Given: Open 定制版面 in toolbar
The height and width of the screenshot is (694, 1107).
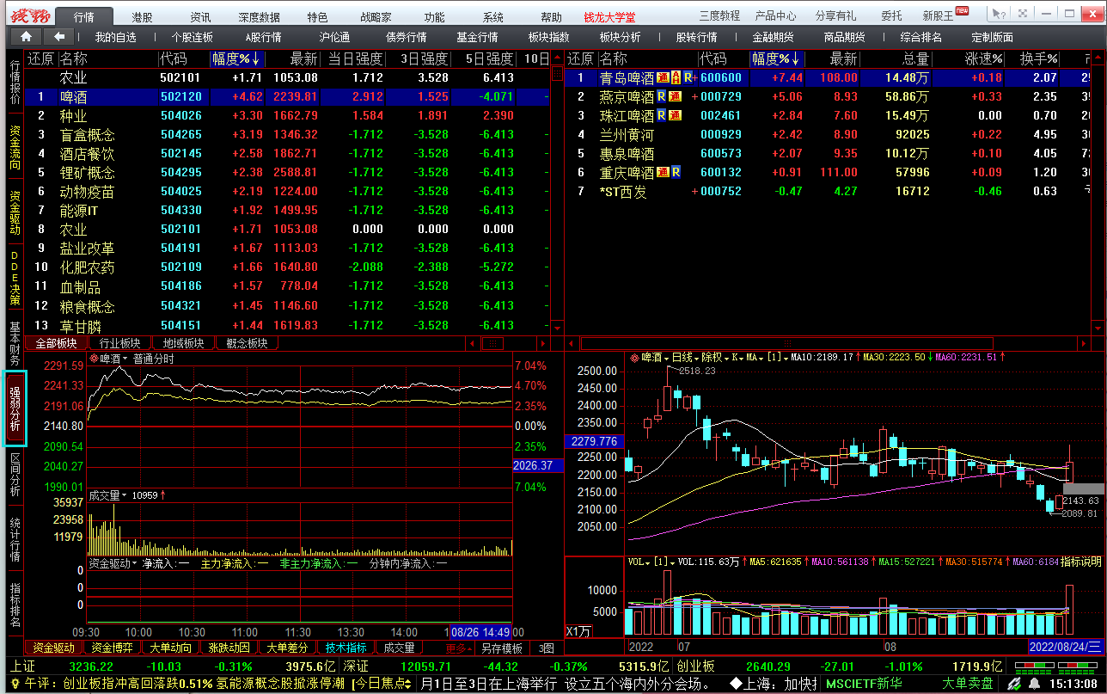Looking at the screenshot, I should pyautogui.click(x=993, y=37).
